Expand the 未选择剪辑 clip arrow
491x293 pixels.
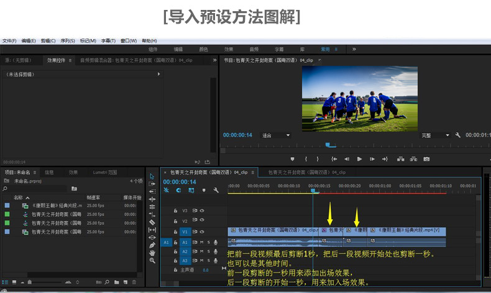tap(158, 74)
